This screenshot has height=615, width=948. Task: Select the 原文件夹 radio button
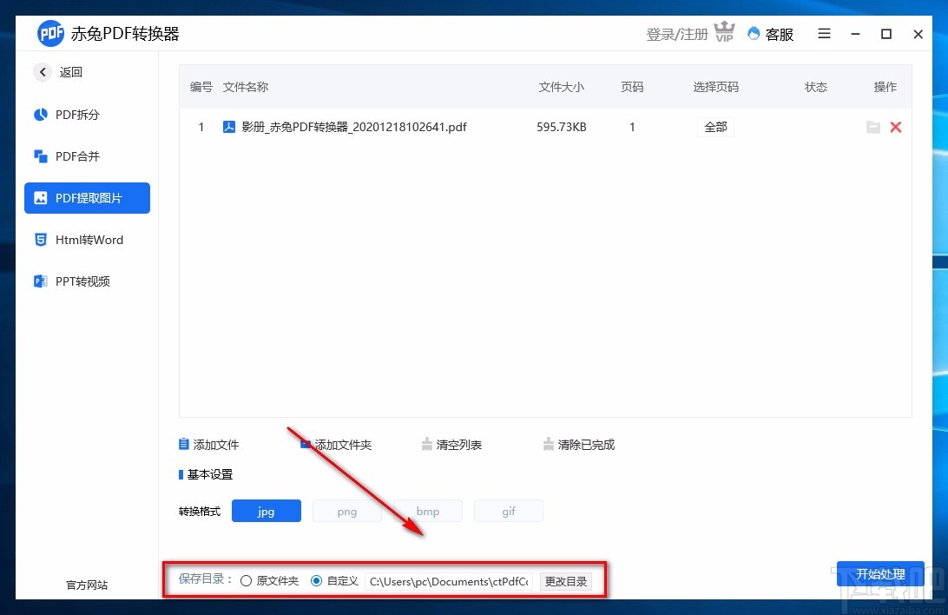coord(247,580)
